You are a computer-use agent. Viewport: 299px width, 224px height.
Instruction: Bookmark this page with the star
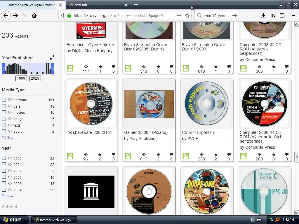tap(187, 15)
